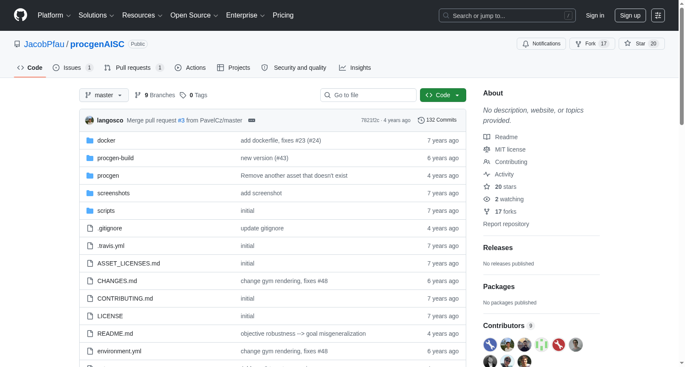Open the README.md file
Screen dimensions: 685x367
(115, 334)
